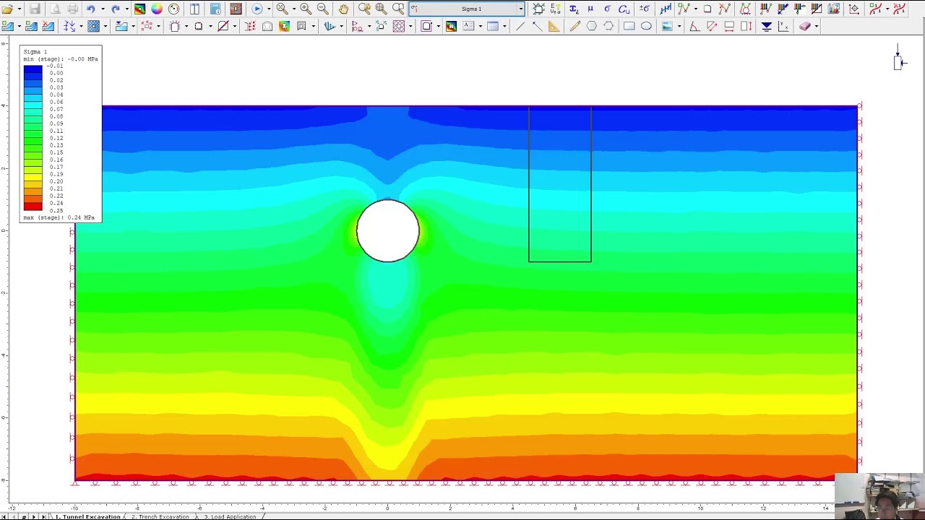Click the red 0.24 legend swatch
The width and height of the screenshot is (925, 520).
(33, 207)
